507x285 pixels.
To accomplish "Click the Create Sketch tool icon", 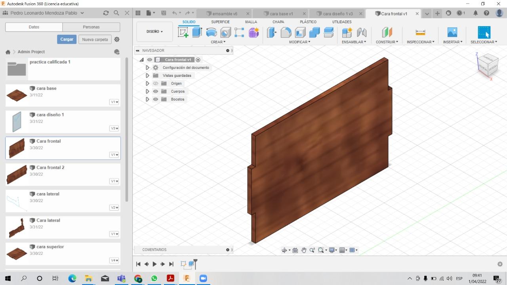I will pyautogui.click(x=183, y=32).
